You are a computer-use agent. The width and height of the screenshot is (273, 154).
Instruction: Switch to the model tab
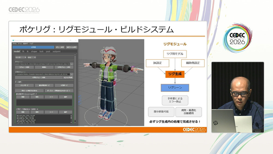17,51
